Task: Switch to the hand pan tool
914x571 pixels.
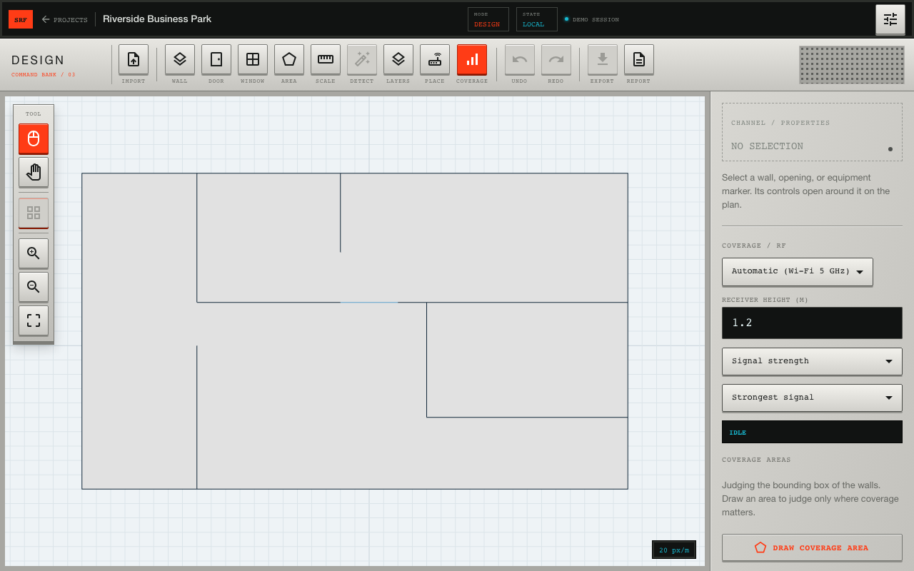Action: (34, 172)
